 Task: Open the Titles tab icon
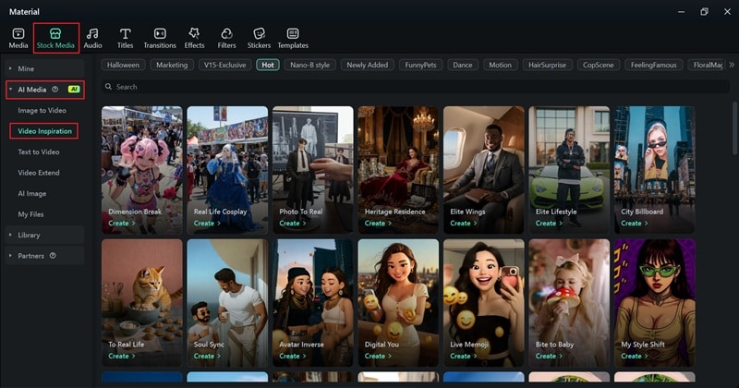click(125, 33)
